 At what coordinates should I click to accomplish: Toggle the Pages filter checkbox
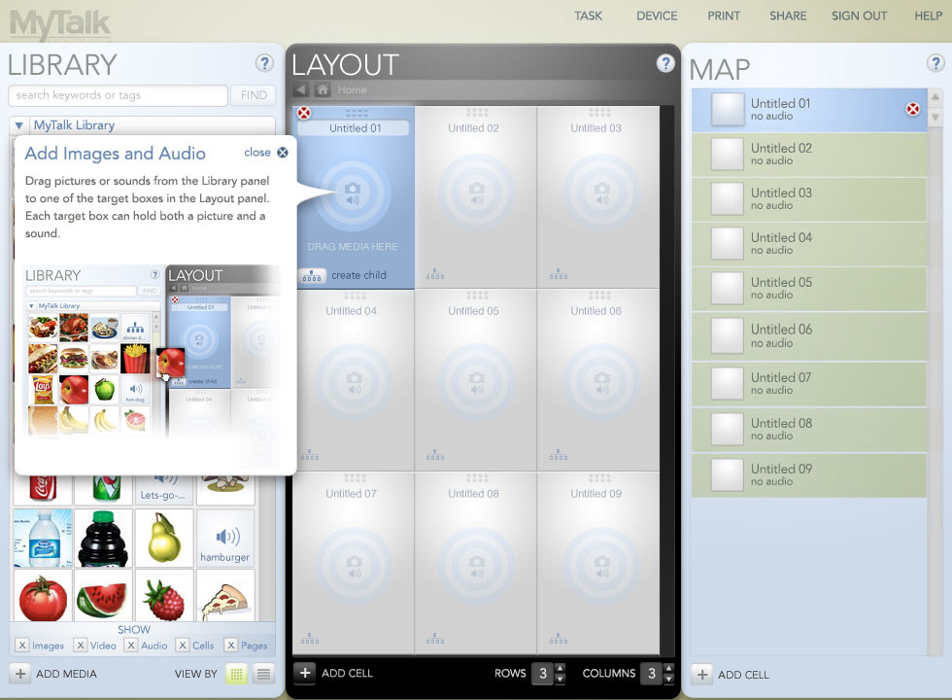point(231,646)
